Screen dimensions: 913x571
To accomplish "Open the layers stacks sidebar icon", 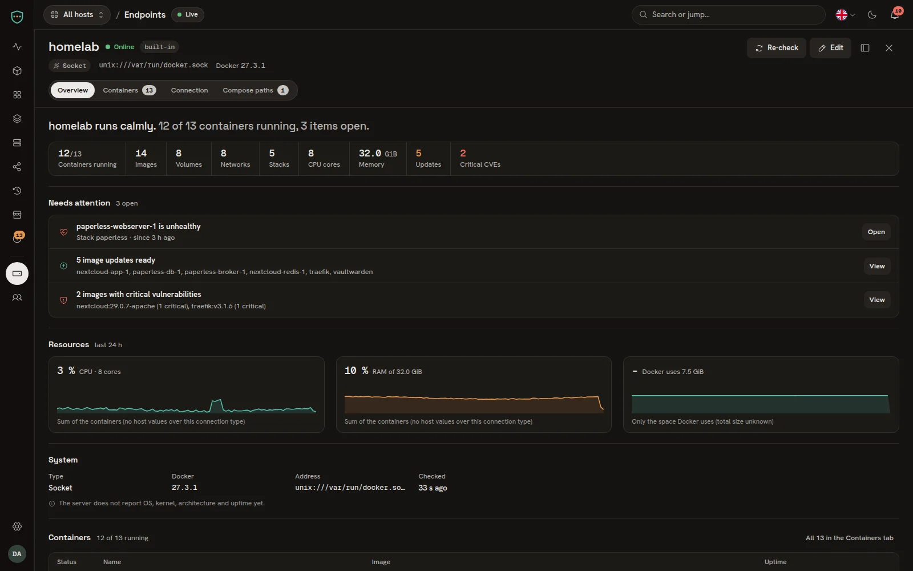I will pyautogui.click(x=17, y=119).
